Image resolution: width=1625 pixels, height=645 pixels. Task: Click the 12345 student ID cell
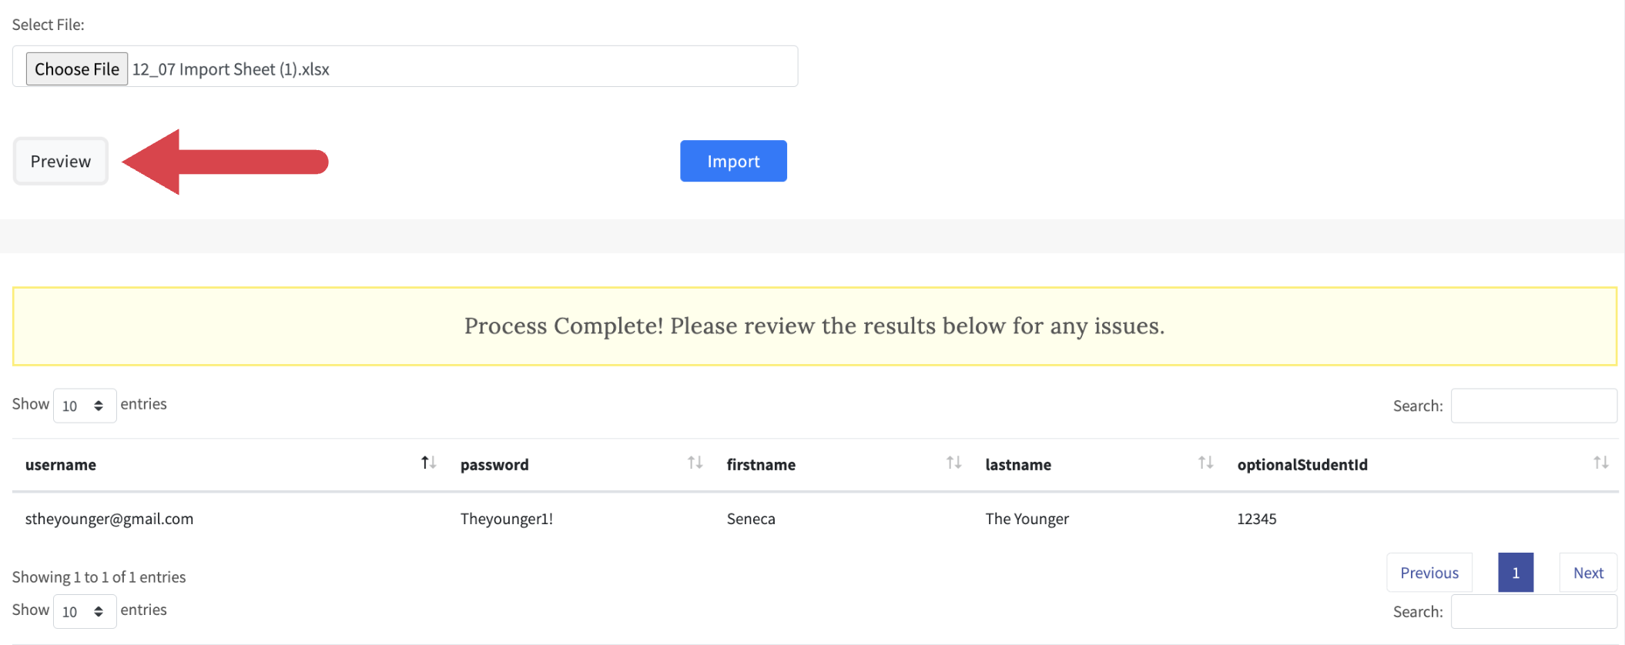point(1256,519)
